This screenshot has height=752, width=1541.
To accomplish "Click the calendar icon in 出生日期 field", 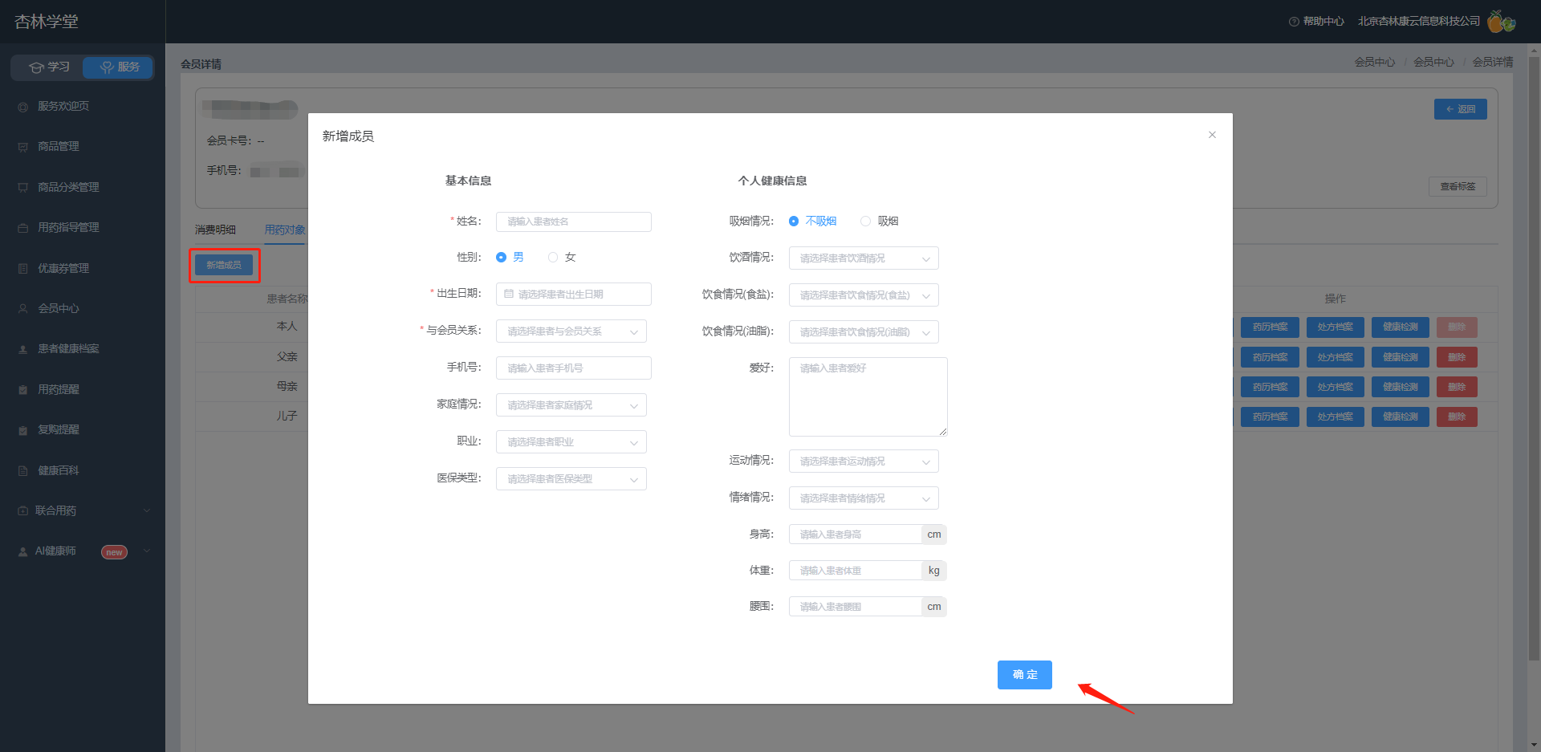I will [x=509, y=294].
